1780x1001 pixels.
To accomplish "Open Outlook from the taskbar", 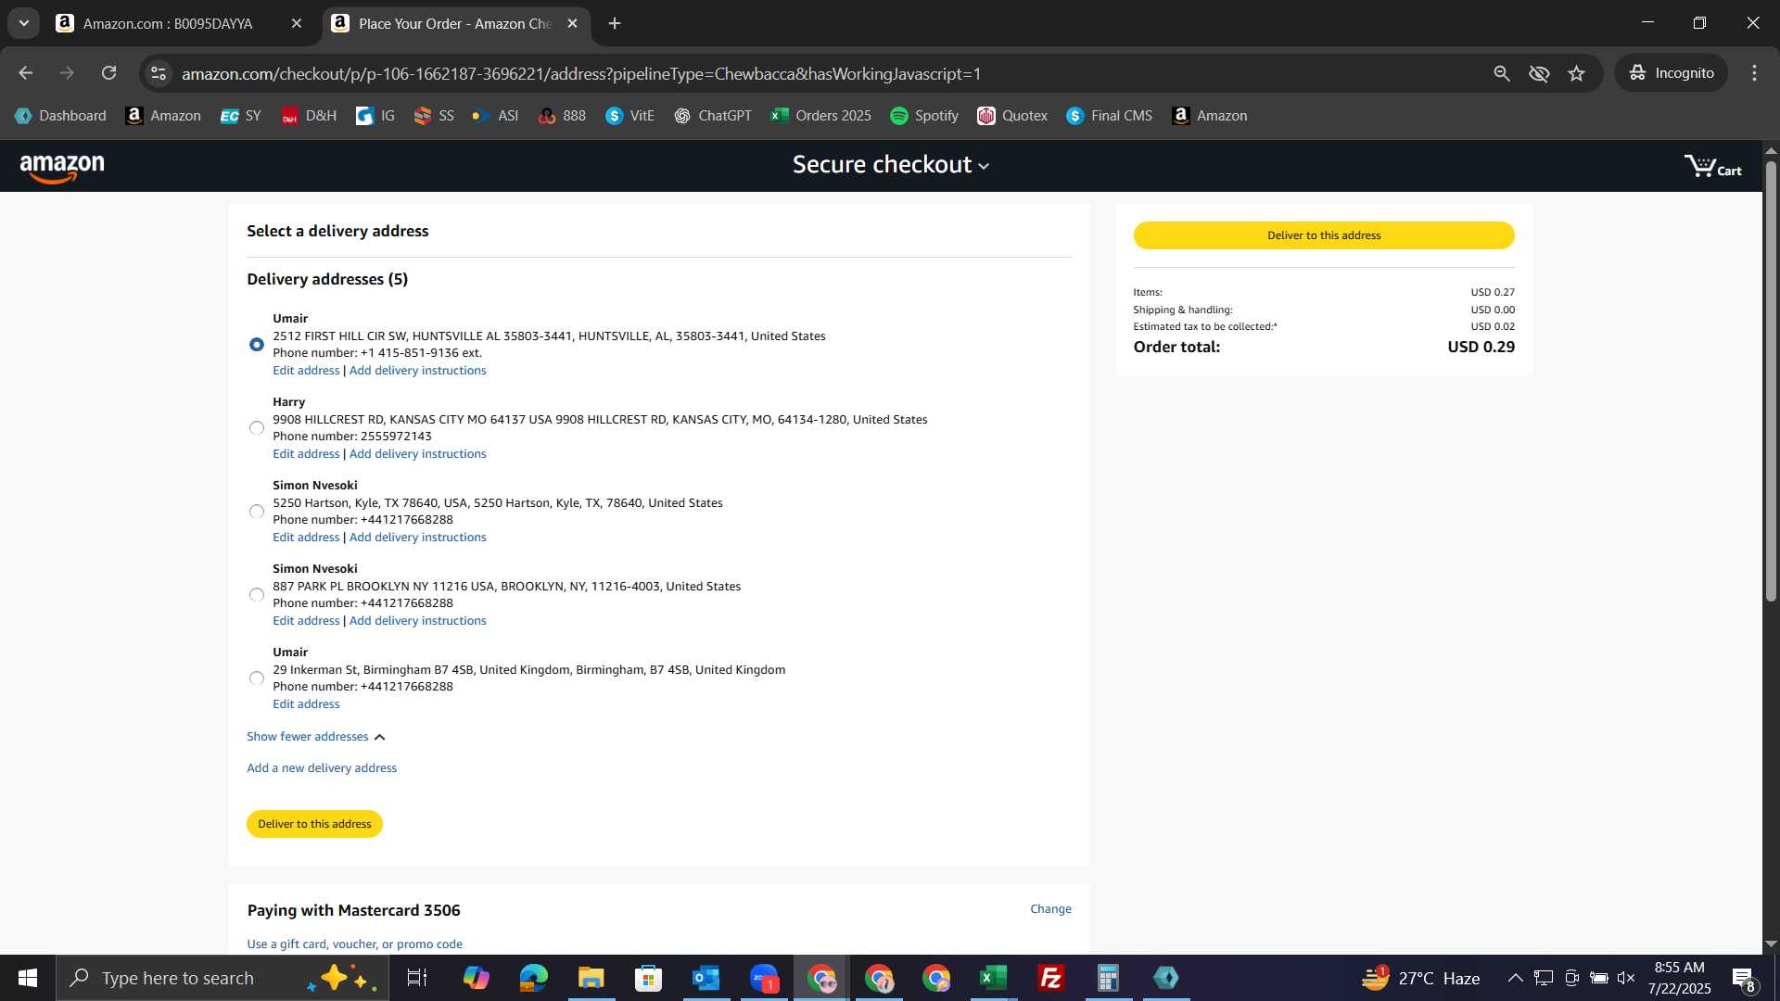I will tap(706, 978).
